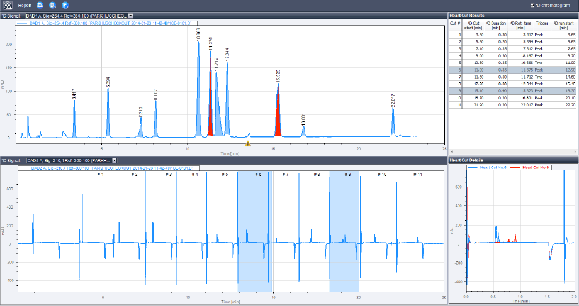Click the second blue report icon
The width and height of the screenshot is (579, 306).
[x=52, y=5]
